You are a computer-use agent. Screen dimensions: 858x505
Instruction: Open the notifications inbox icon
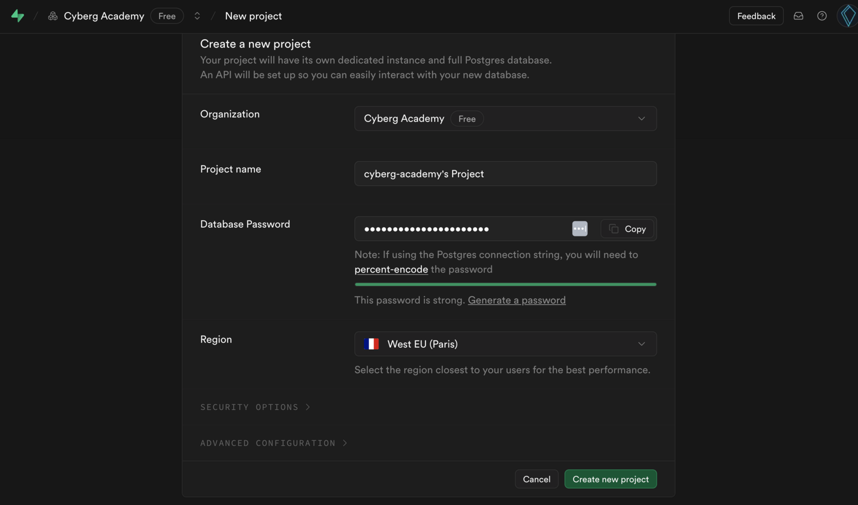(798, 16)
